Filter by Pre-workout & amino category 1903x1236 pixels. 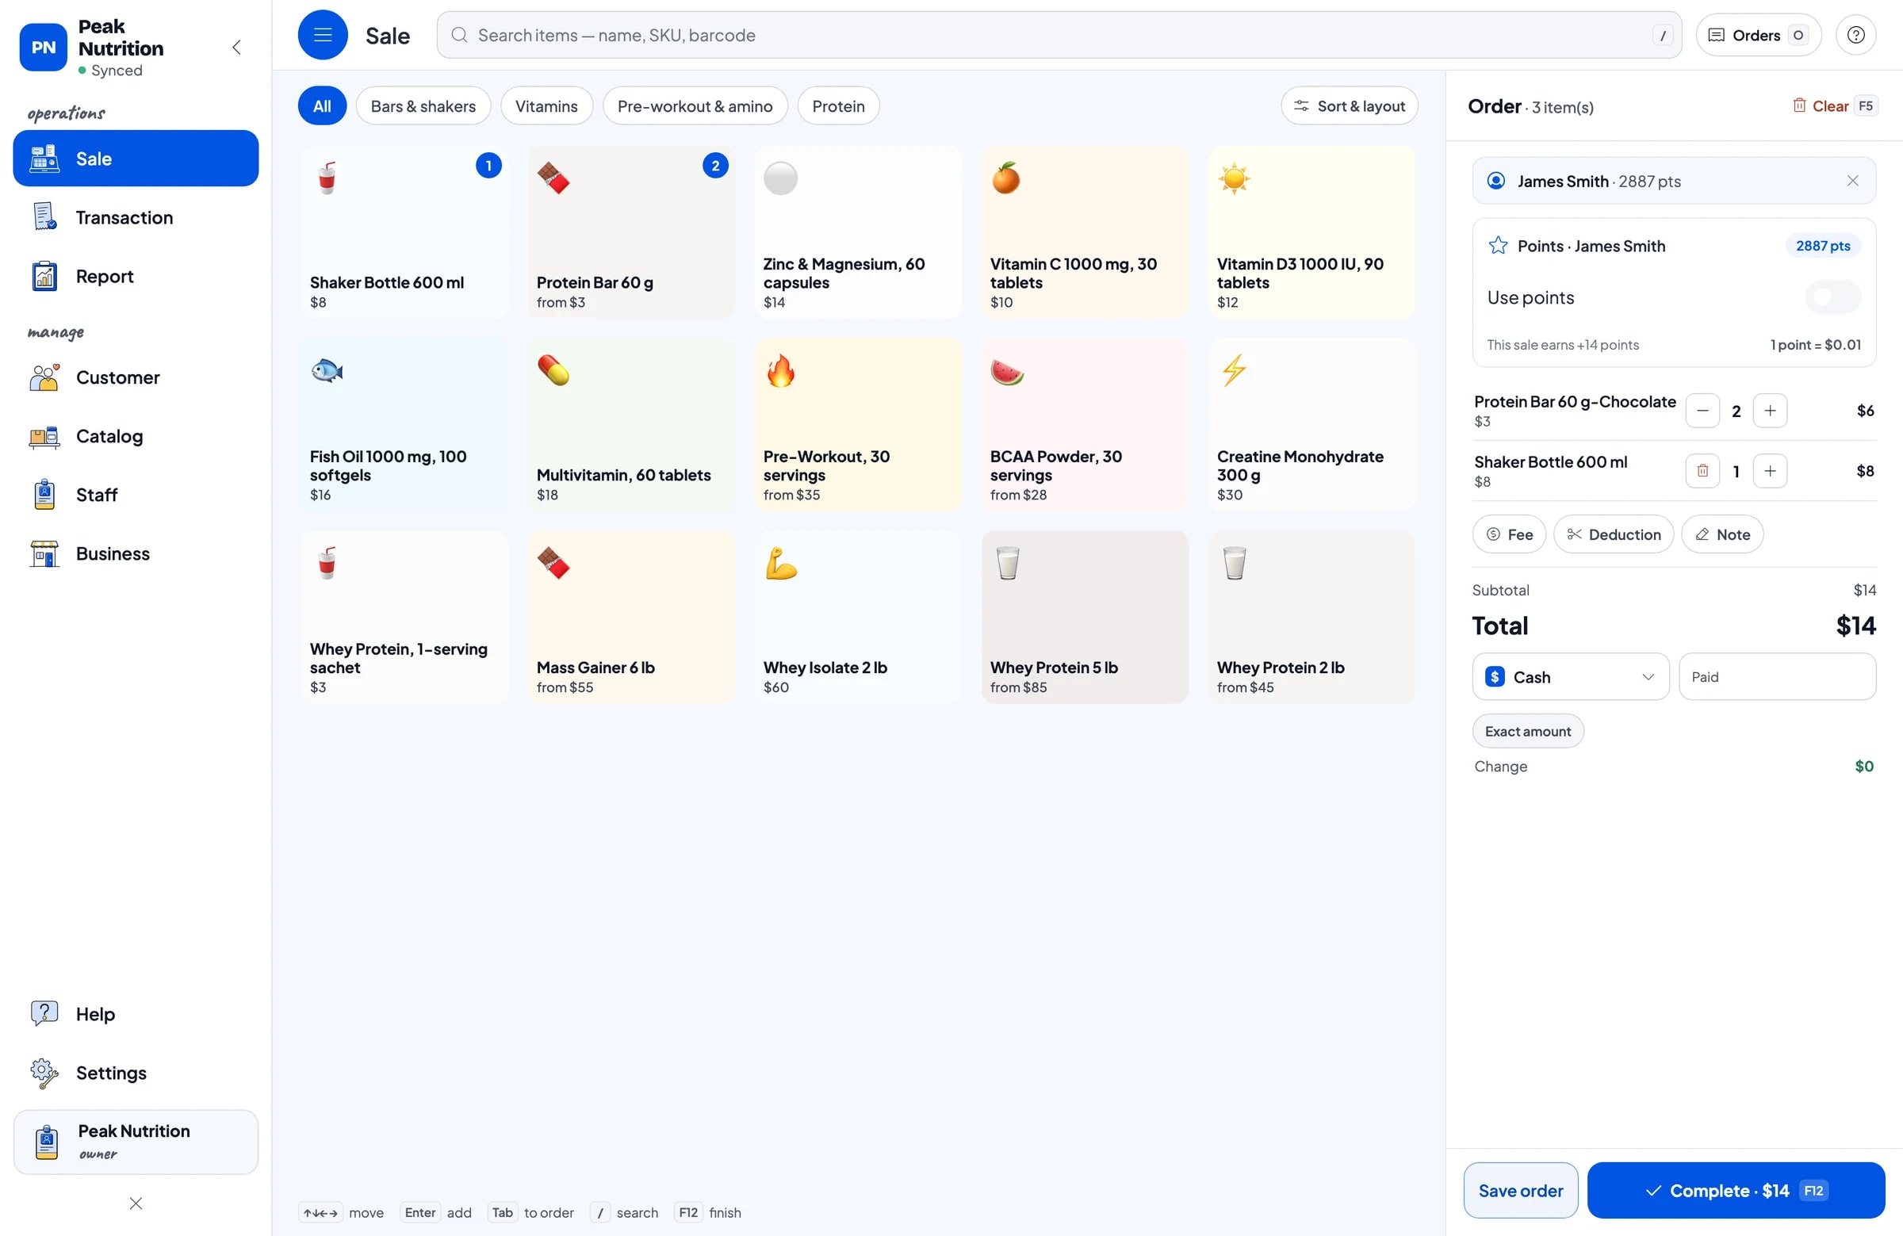click(x=694, y=105)
